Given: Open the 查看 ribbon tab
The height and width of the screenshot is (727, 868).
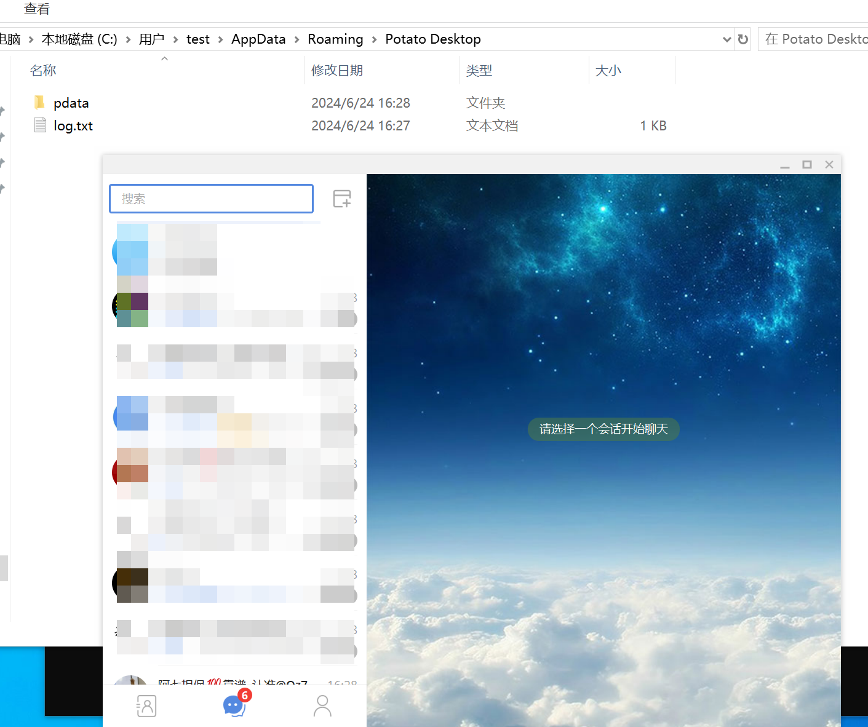Looking at the screenshot, I should click(37, 9).
